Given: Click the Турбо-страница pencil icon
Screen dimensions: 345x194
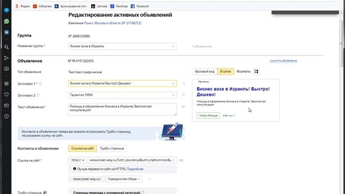Looking at the screenshot, I should pos(45,192).
